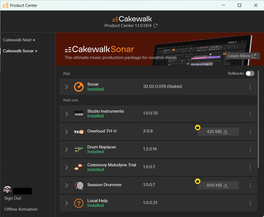Click the product list vertical scrollbar
This screenshot has height=217, width=264.
258,119
